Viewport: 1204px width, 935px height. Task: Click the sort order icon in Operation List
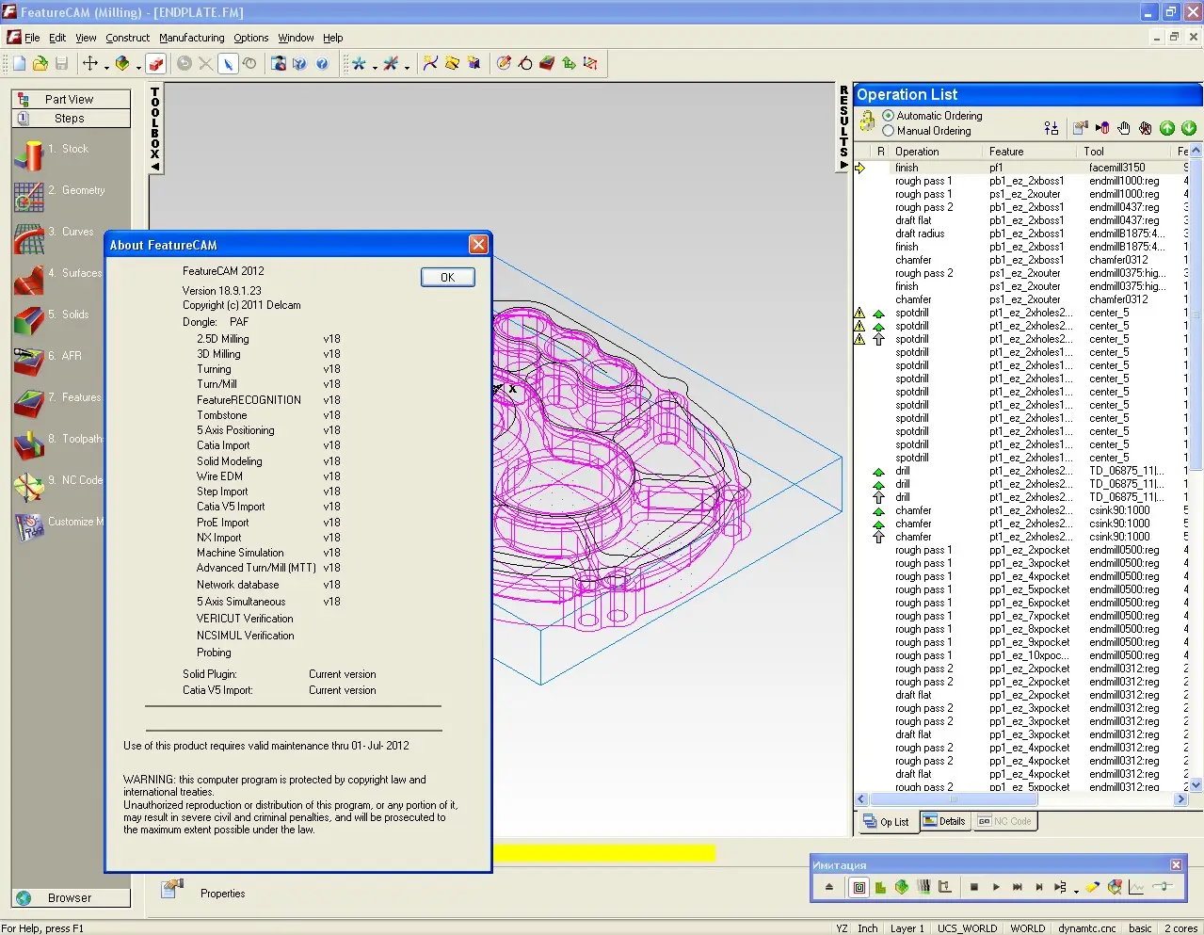(x=1051, y=128)
